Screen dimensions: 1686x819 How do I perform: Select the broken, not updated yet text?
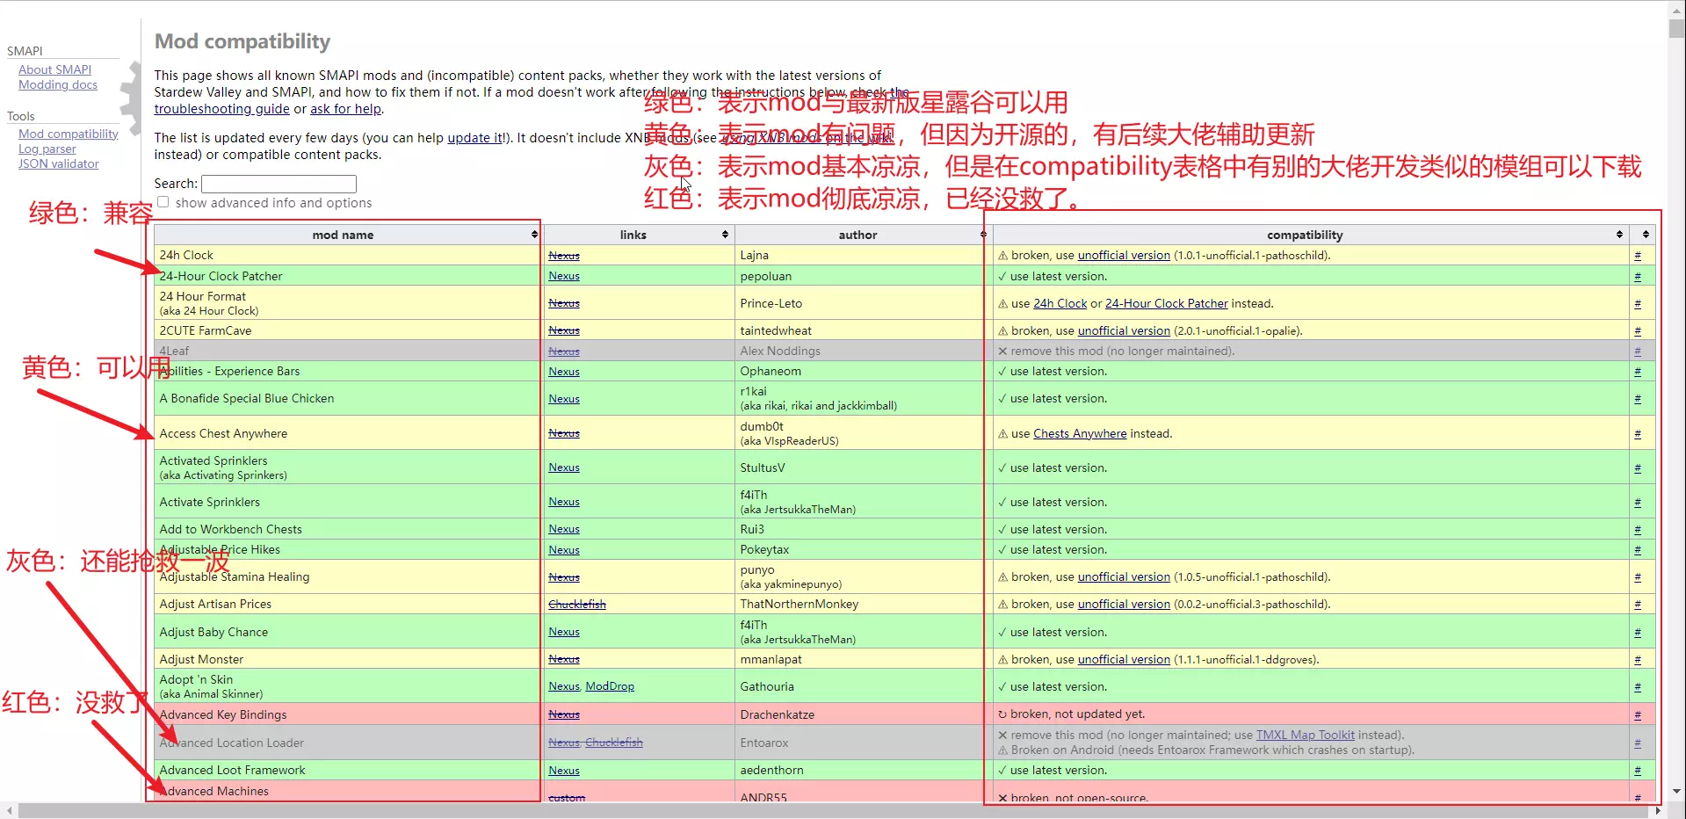(1077, 714)
